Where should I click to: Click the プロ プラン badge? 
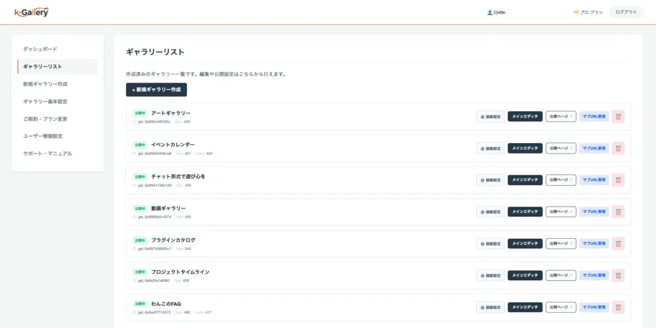coord(588,12)
